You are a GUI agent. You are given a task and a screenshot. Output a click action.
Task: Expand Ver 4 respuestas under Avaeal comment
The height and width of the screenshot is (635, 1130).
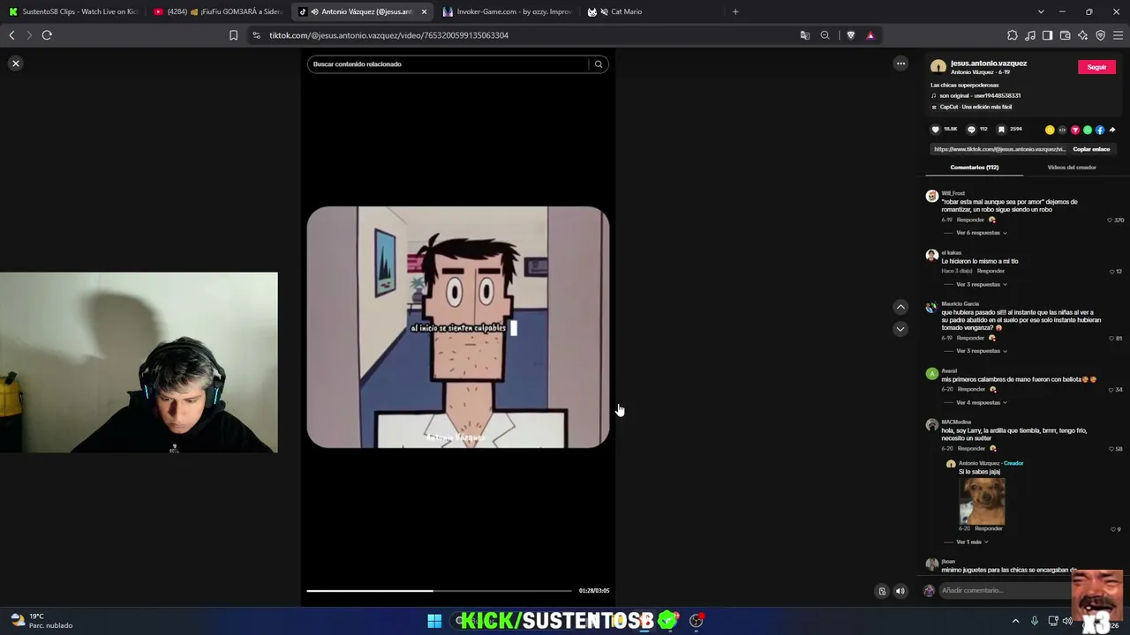(981, 403)
